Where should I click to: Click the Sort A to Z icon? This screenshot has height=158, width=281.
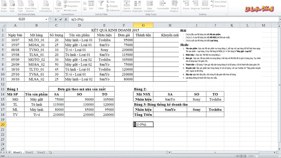click(x=85, y=3)
